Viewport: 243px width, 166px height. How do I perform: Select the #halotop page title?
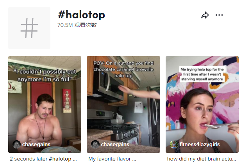click(x=81, y=15)
